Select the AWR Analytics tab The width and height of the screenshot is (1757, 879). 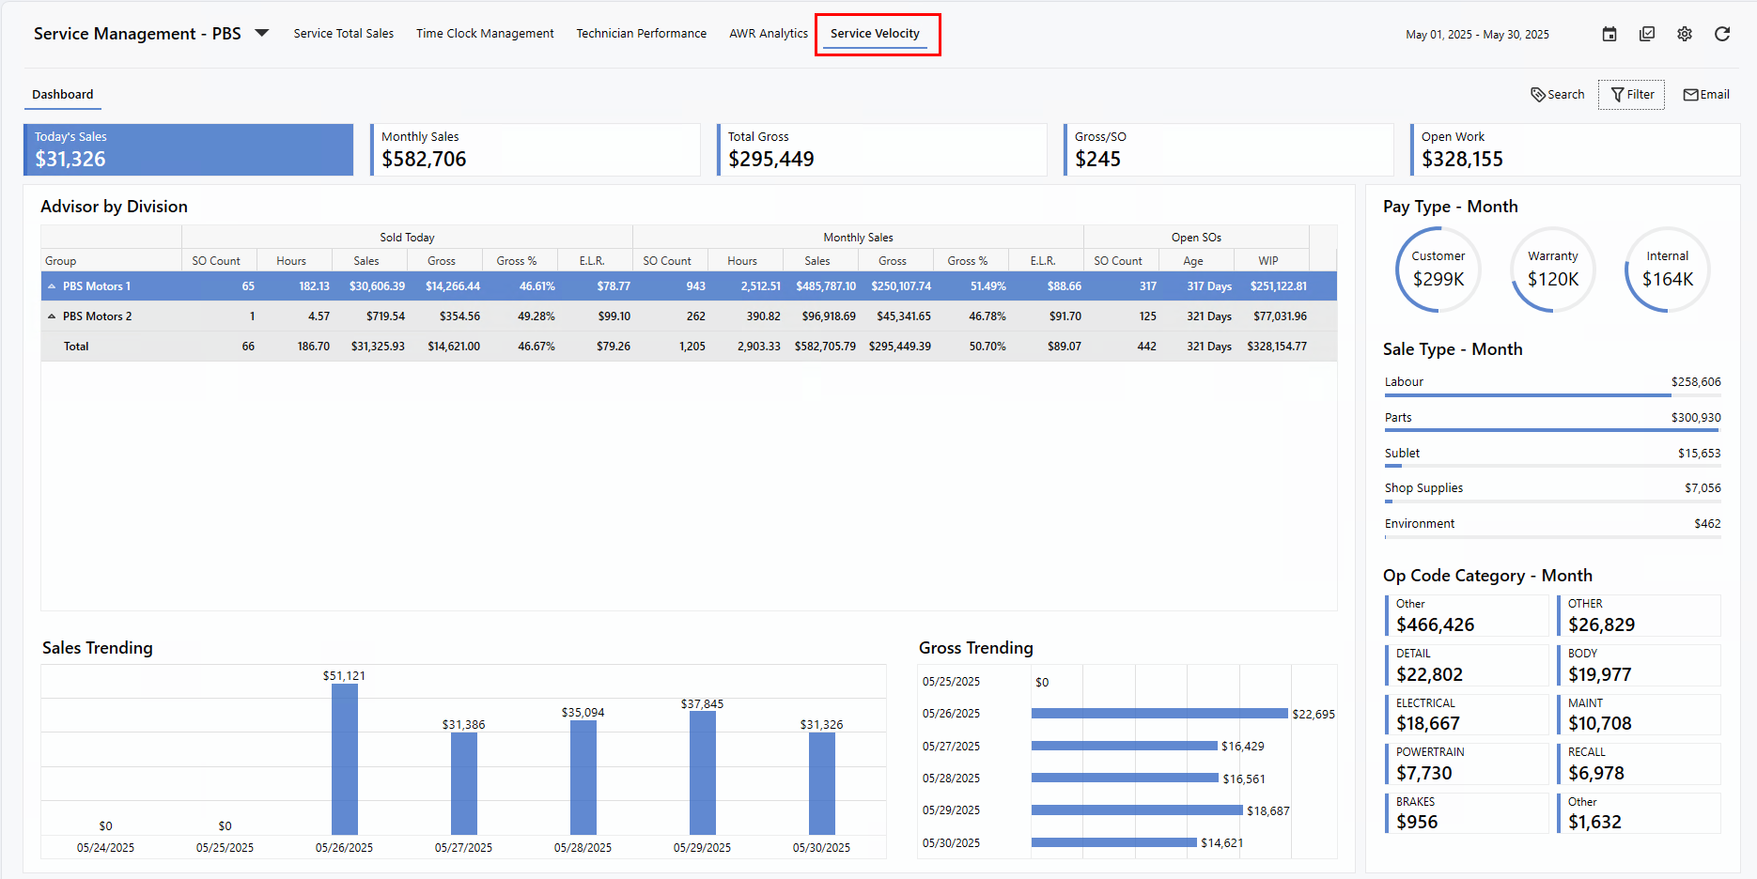[768, 34]
